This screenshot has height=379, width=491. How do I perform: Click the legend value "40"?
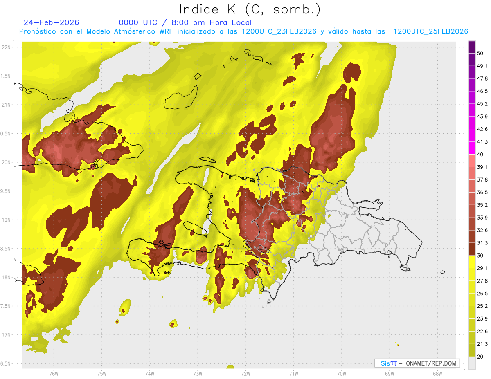[x=480, y=155]
